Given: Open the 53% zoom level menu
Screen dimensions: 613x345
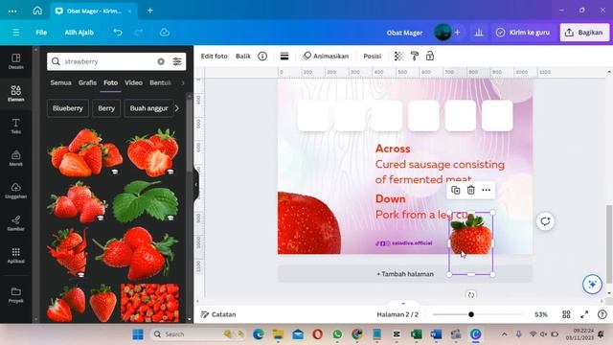Looking at the screenshot, I should coord(540,314).
